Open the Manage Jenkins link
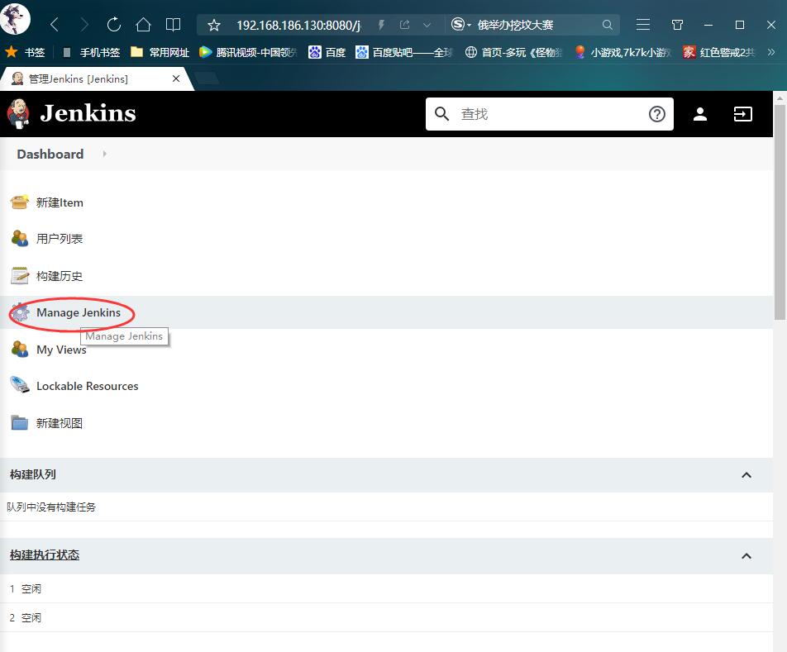Viewport: 787px width, 652px height. 79,312
